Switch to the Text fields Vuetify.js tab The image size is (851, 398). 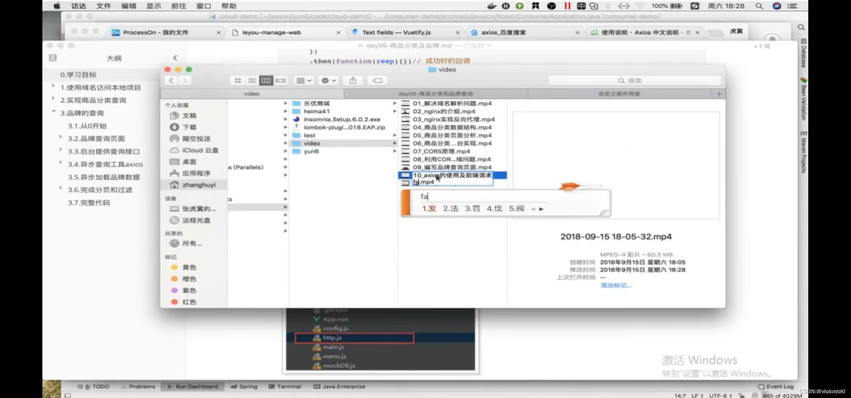396,32
